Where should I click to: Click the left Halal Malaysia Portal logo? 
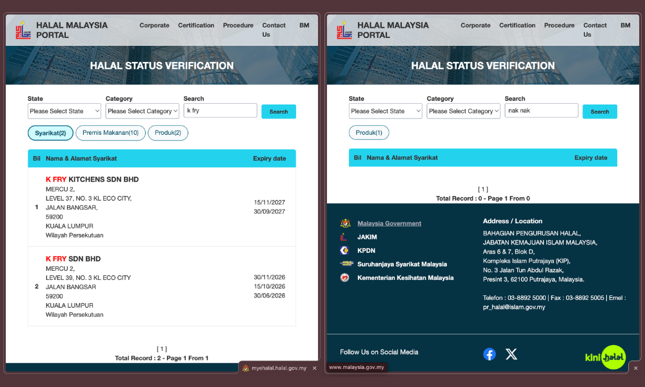point(23,30)
